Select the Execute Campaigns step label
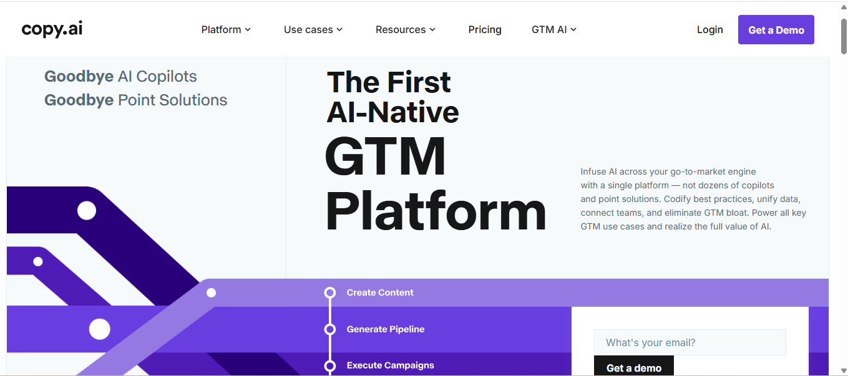This screenshot has height=376, width=848. point(390,365)
